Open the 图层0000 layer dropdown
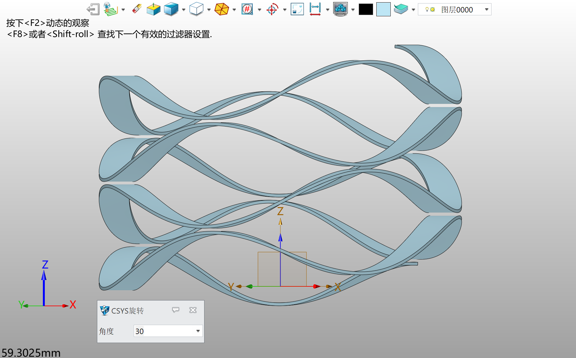This screenshot has height=358, width=576. click(486, 10)
